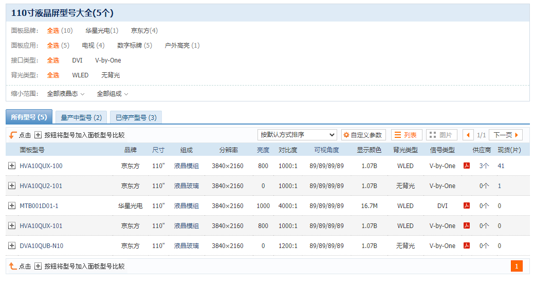
Task: Open PDF datasheet for DVA10QUB-N10
Action: (467, 245)
